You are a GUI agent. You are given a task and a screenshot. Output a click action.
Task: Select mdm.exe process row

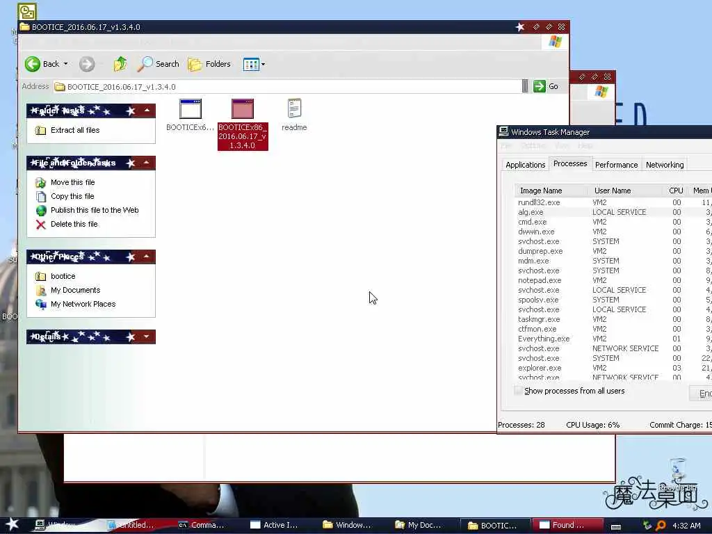[613, 261]
